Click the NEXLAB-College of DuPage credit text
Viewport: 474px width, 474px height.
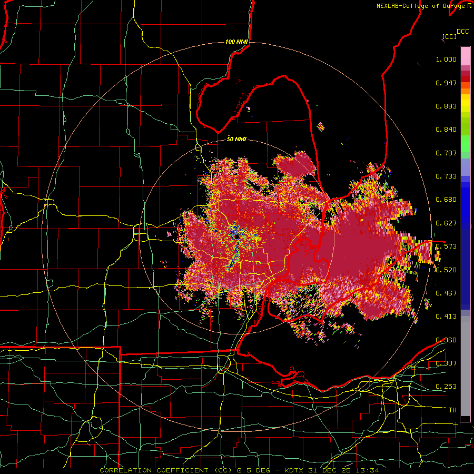coord(421,6)
